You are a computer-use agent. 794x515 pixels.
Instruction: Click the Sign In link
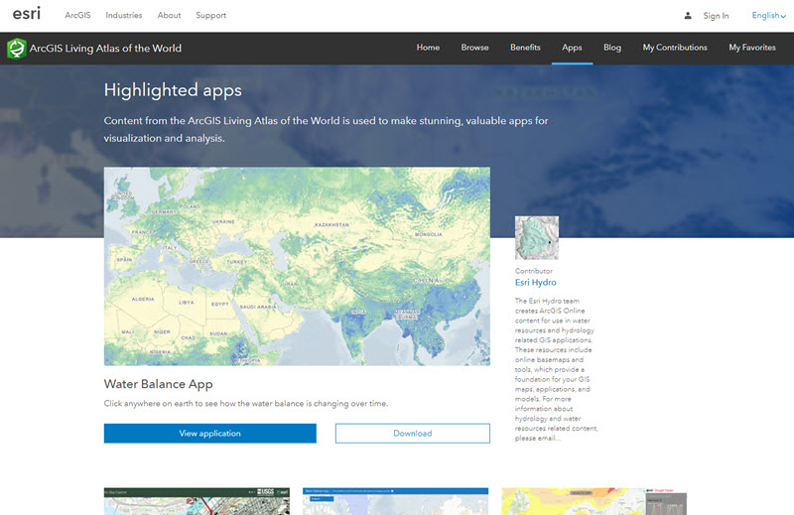click(x=716, y=16)
